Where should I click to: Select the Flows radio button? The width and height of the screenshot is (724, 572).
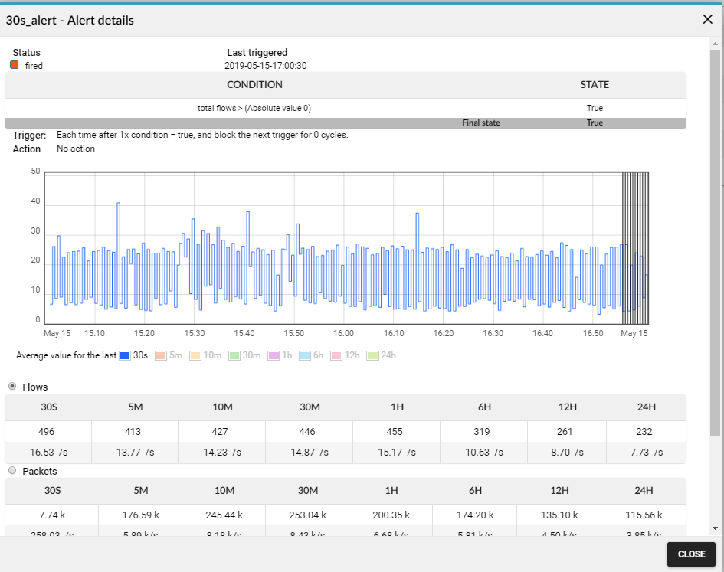click(x=12, y=387)
